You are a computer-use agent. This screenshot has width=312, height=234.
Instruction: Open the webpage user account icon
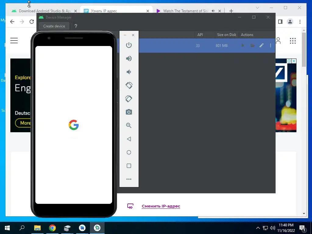278,41
